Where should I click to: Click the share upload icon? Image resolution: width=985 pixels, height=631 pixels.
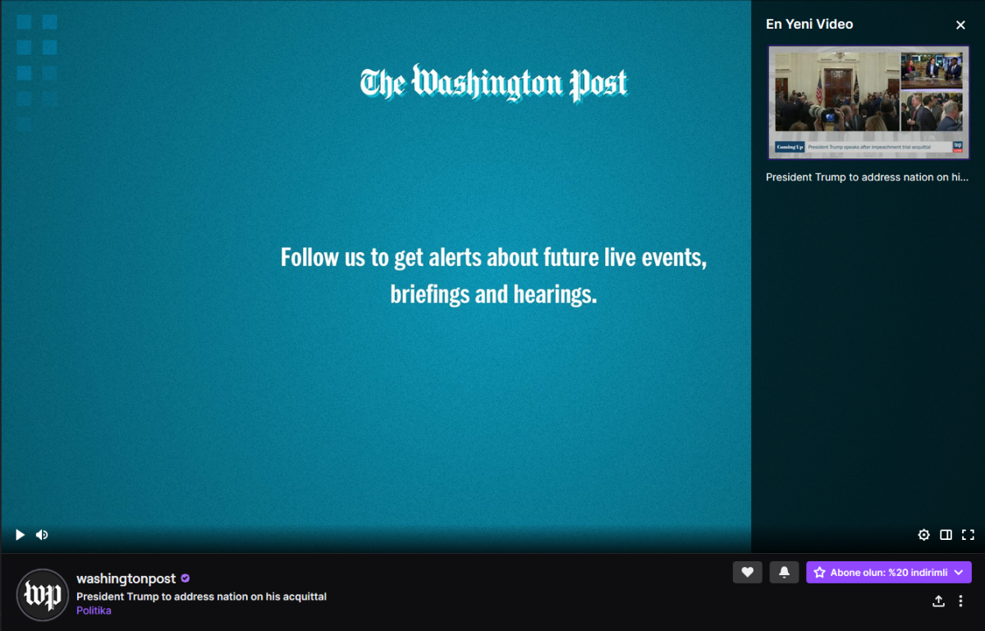pyautogui.click(x=938, y=601)
